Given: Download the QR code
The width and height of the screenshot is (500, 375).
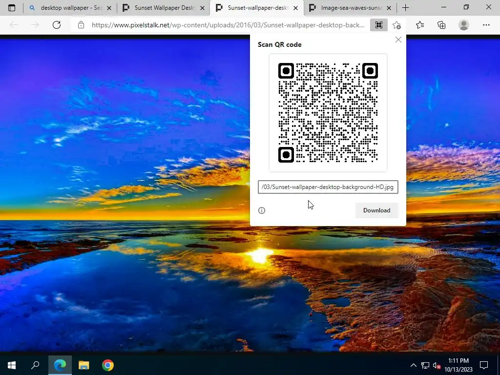Looking at the screenshot, I should click(x=376, y=210).
